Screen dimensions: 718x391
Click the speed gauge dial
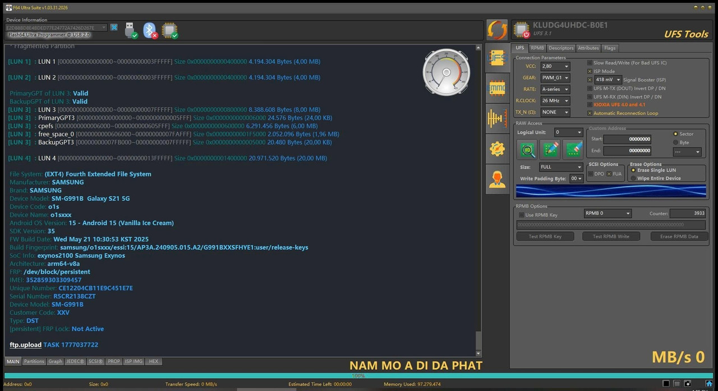click(x=446, y=72)
